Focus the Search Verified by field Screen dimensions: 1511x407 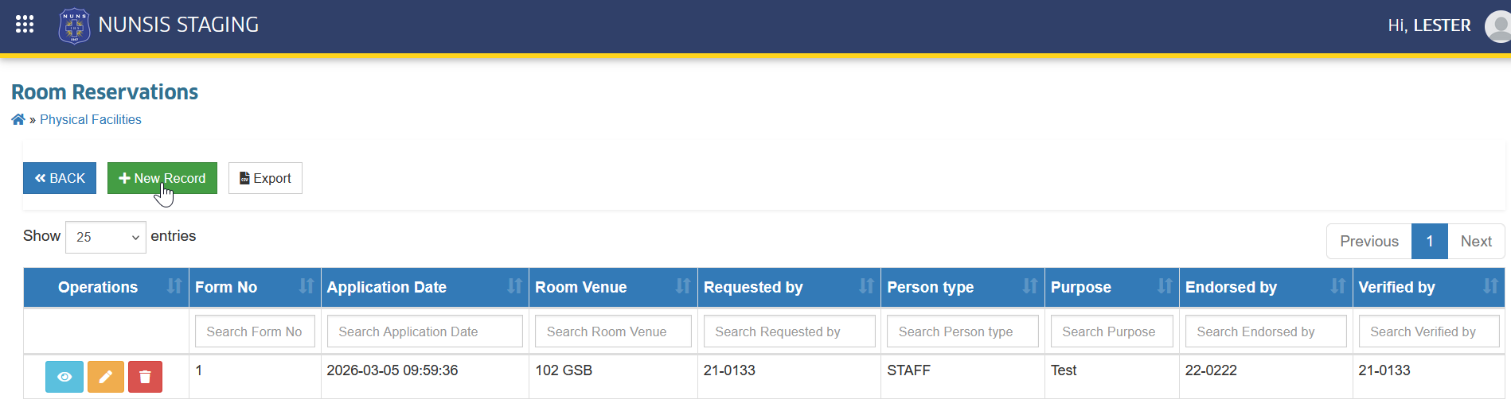pos(1429,331)
